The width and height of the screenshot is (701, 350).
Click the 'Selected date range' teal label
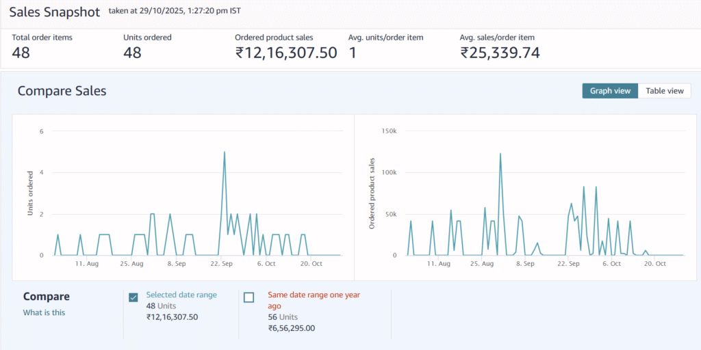pyautogui.click(x=181, y=295)
